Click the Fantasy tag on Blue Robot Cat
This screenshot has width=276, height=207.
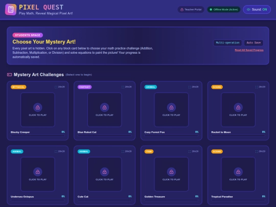pyautogui.click(x=84, y=87)
